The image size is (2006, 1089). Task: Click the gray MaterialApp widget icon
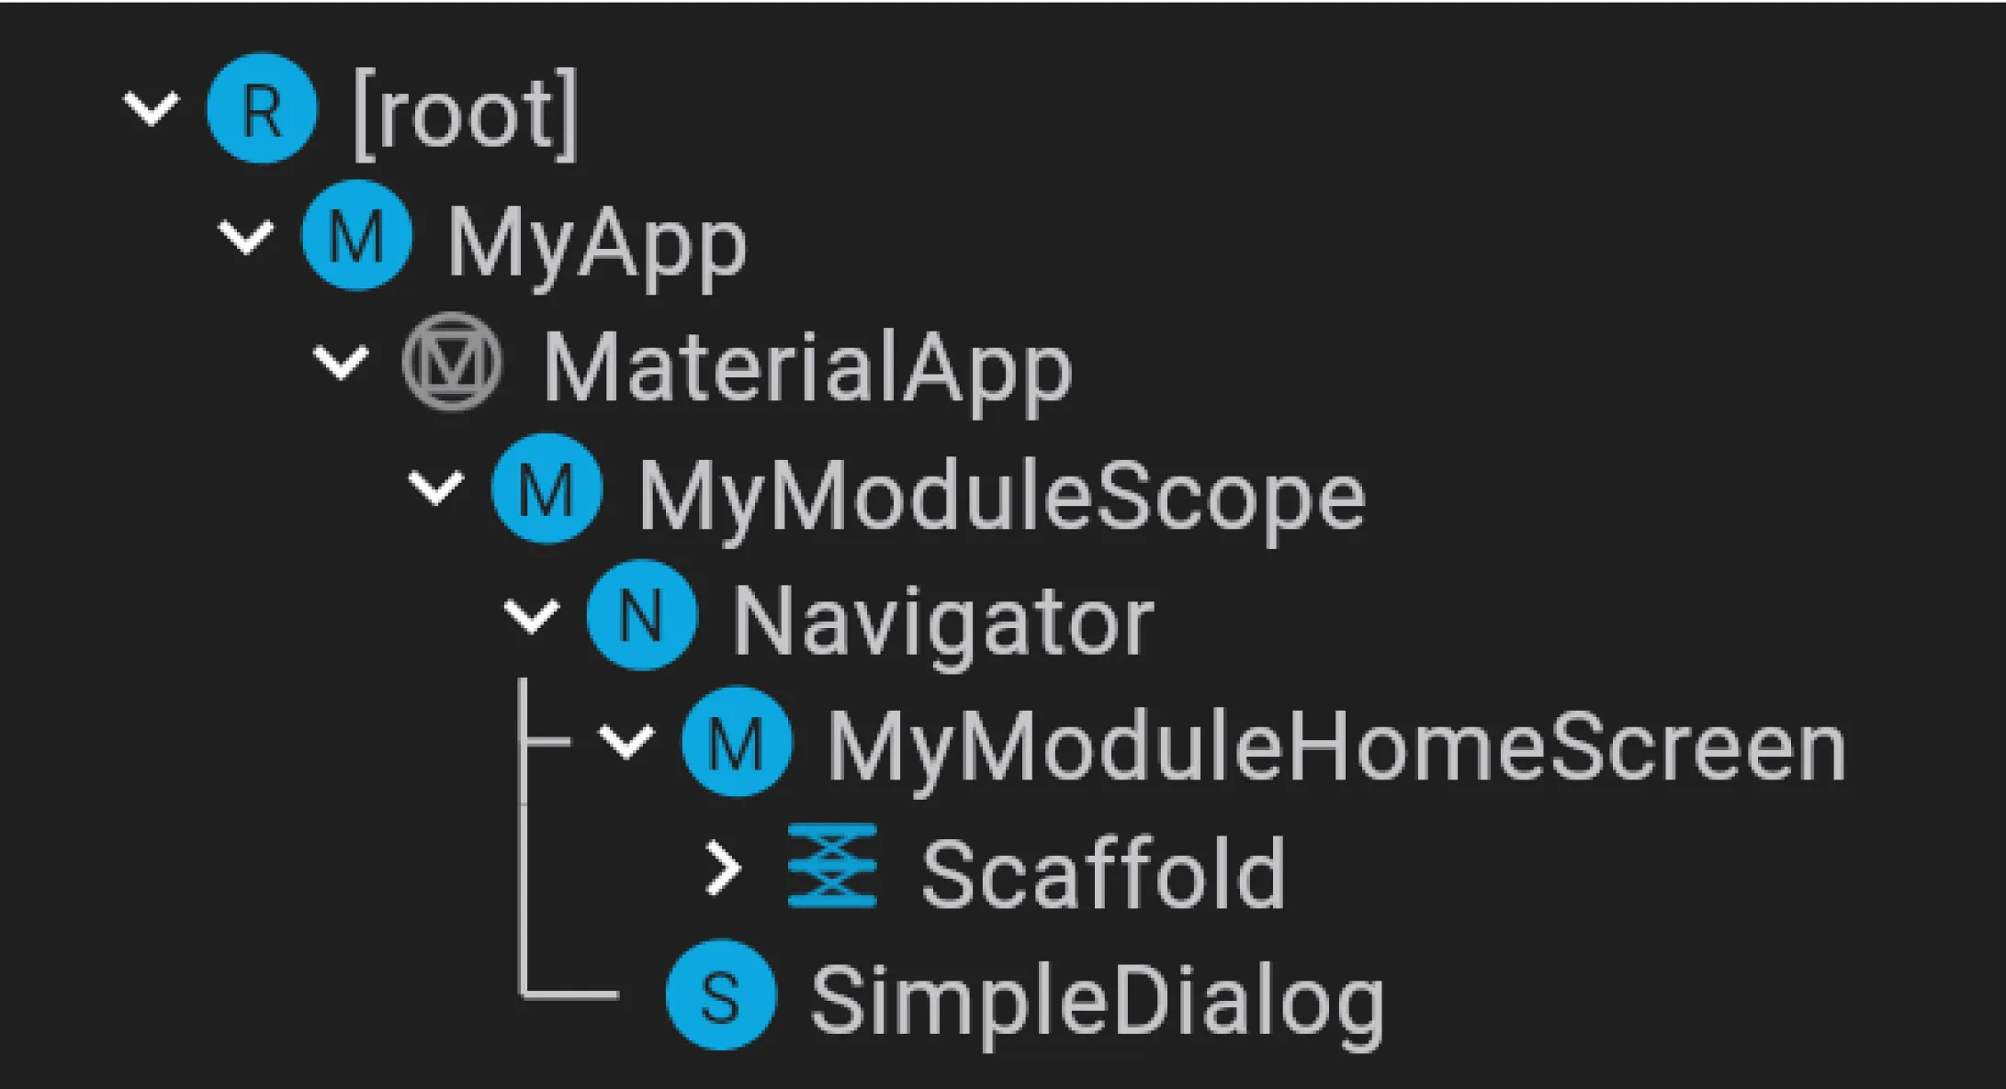[453, 363]
